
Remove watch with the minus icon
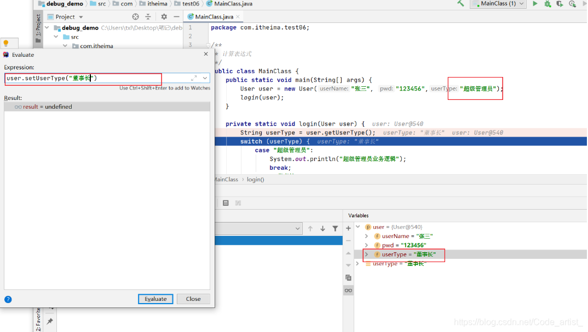tap(348, 241)
